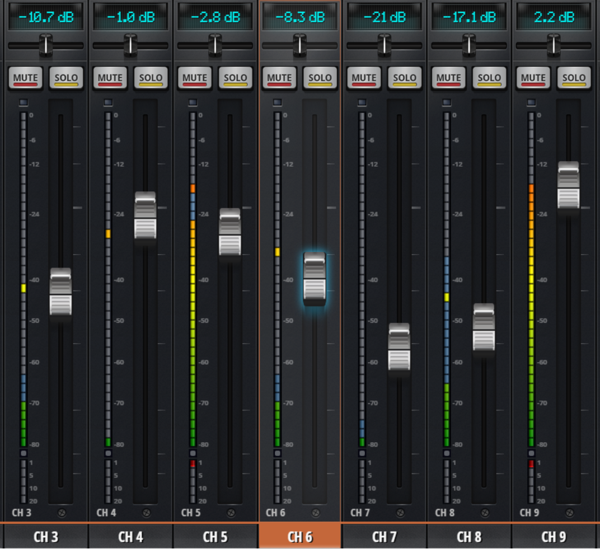Solo channel CH 3
The height and width of the screenshot is (549, 600).
click(66, 78)
